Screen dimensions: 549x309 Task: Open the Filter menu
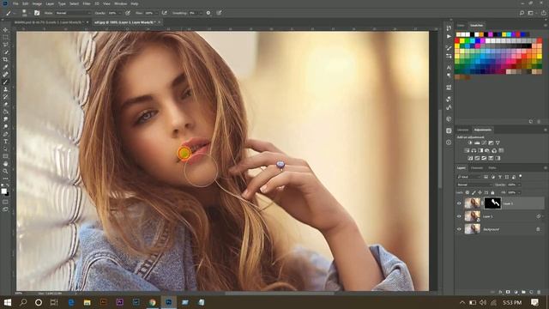point(87,3)
